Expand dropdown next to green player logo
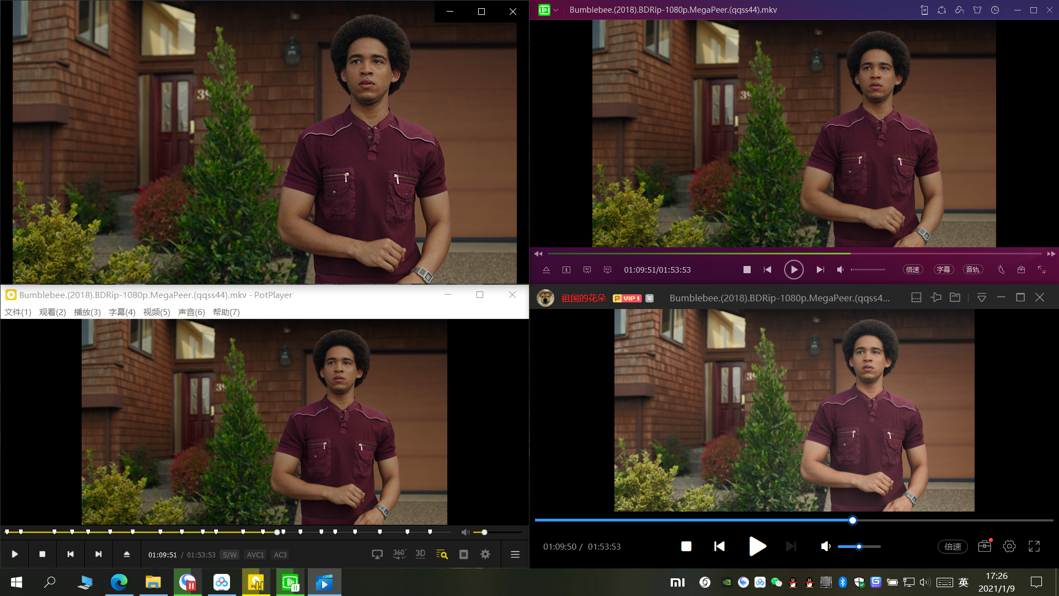 [x=556, y=10]
